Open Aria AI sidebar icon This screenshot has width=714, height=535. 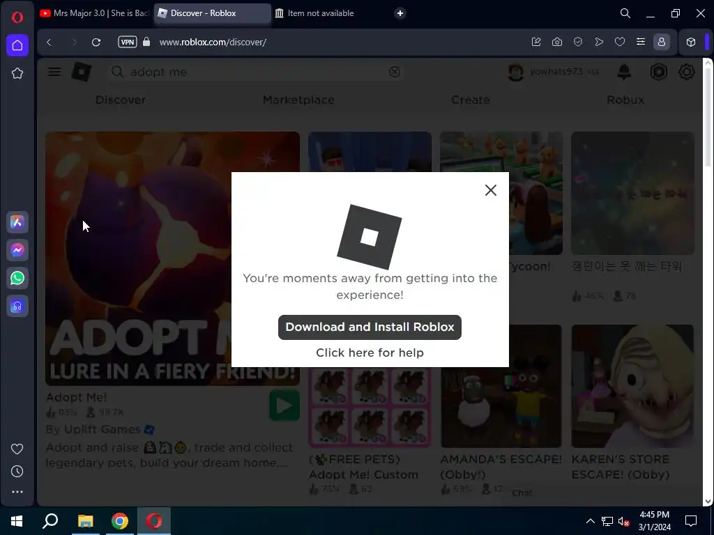point(17,222)
